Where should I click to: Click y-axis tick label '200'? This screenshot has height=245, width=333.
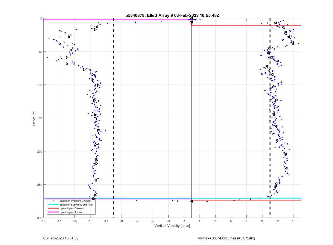click(x=40, y=151)
